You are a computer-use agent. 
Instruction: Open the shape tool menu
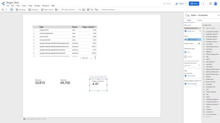point(97,10)
